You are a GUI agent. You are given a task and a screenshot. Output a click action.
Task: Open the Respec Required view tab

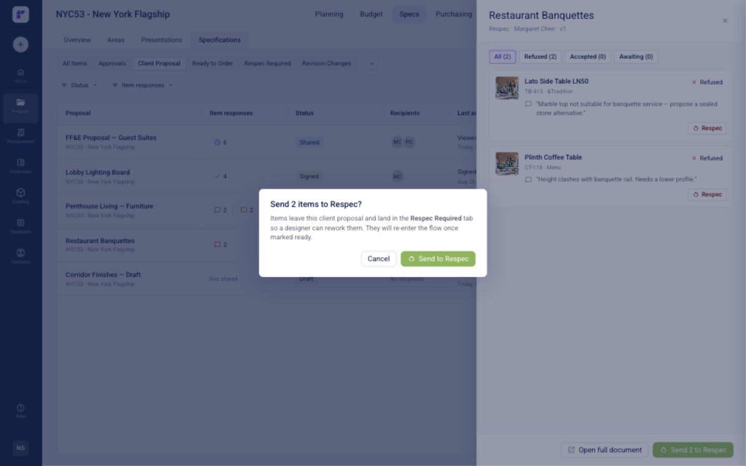coord(267,63)
